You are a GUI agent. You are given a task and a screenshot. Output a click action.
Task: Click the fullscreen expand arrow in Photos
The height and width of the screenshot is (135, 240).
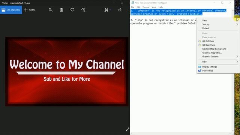pyautogui.click(x=127, y=129)
